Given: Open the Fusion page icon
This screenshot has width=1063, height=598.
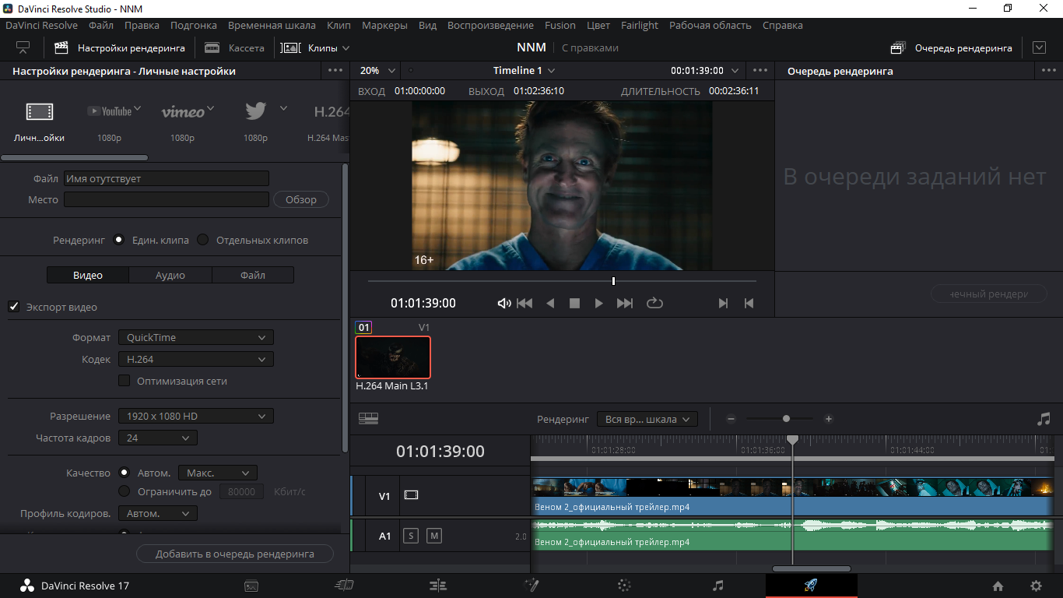Looking at the screenshot, I should click(x=531, y=586).
